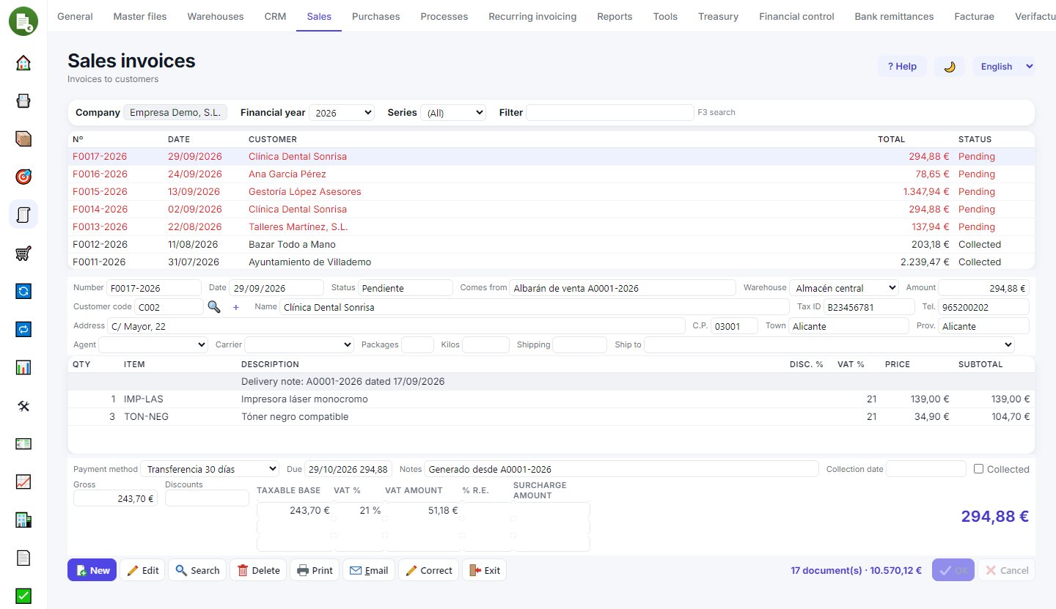Open the Help button

point(902,66)
